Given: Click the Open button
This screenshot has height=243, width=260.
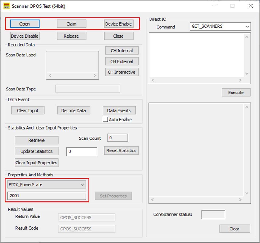Looking at the screenshot, I should 25,24.
